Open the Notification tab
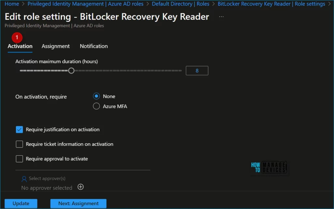The image size is (334, 209). point(94,46)
